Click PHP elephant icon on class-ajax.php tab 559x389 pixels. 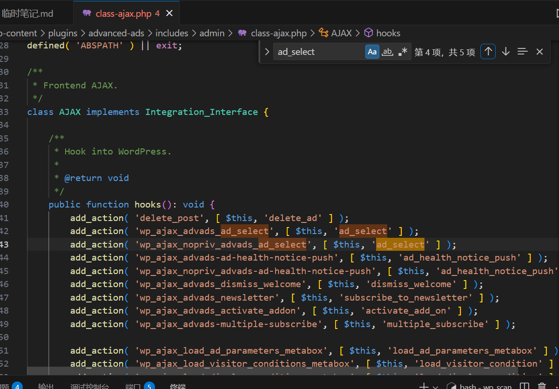tap(87, 13)
